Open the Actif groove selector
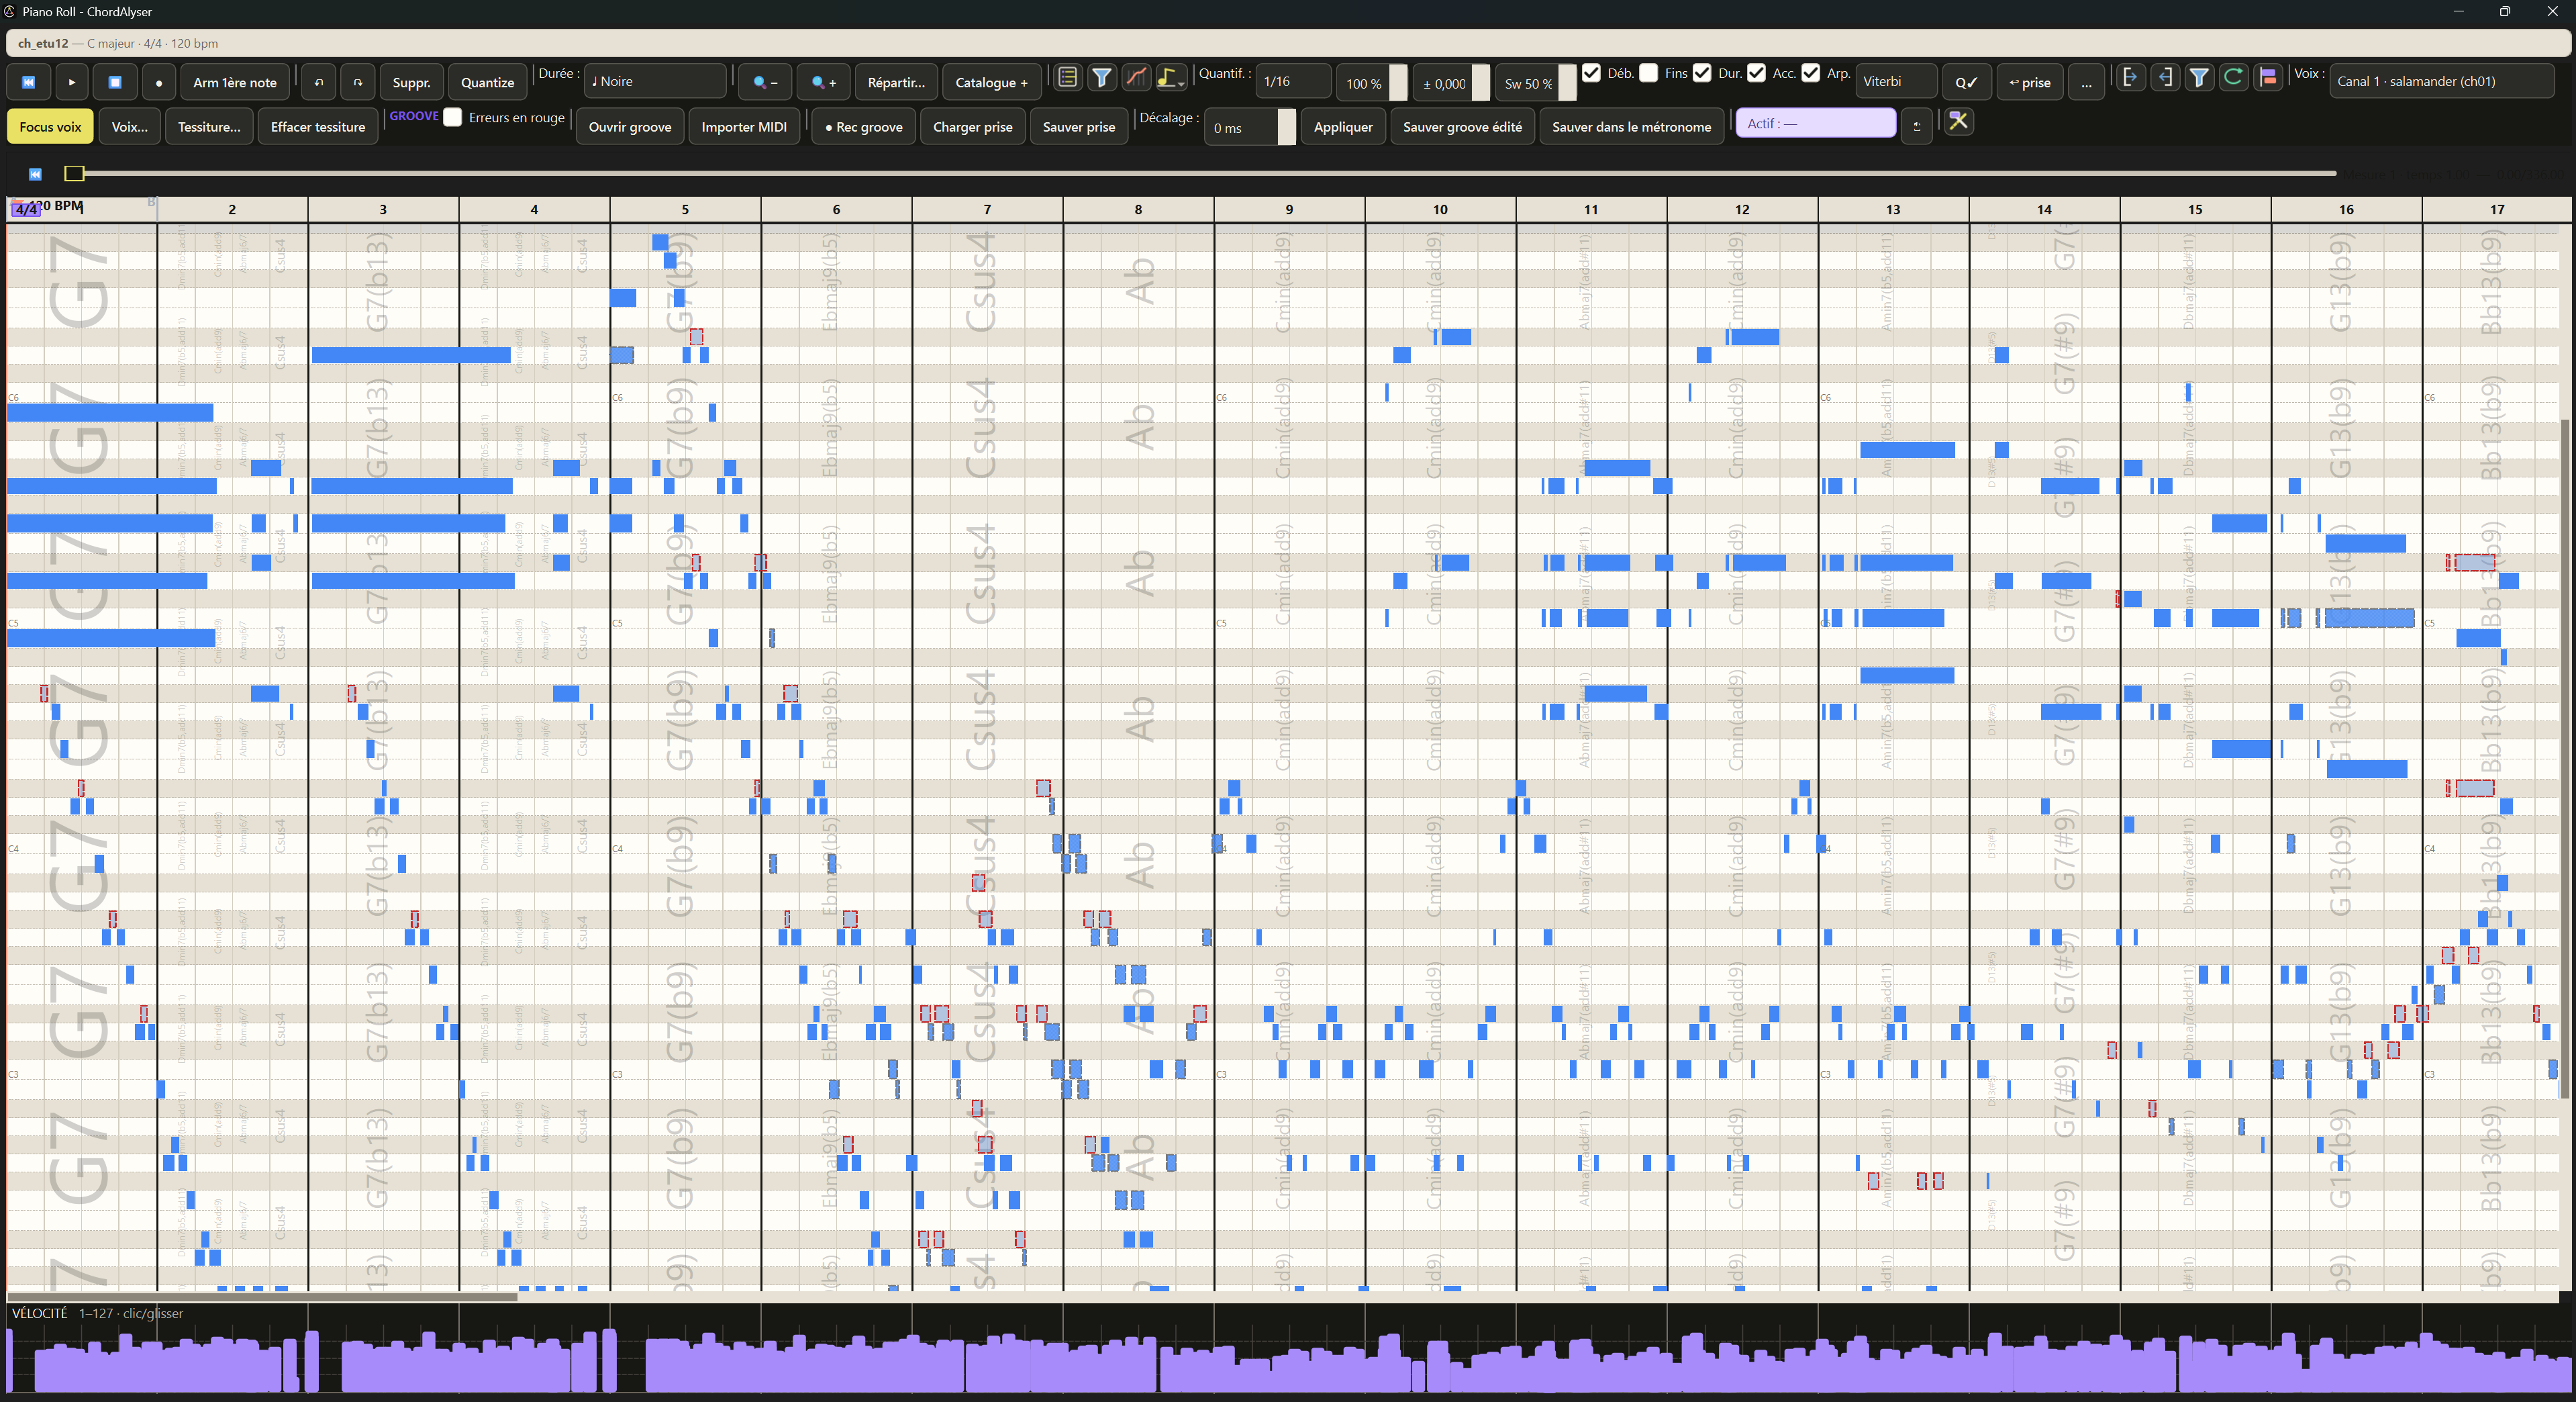 pyautogui.click(x=1815, y=123)
